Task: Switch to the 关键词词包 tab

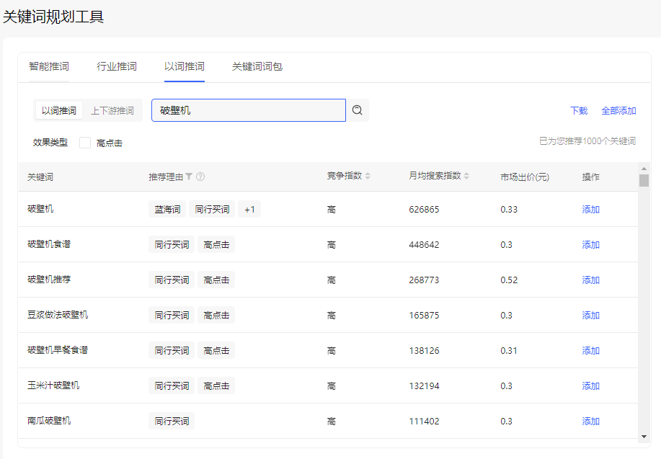Action: 257,67
